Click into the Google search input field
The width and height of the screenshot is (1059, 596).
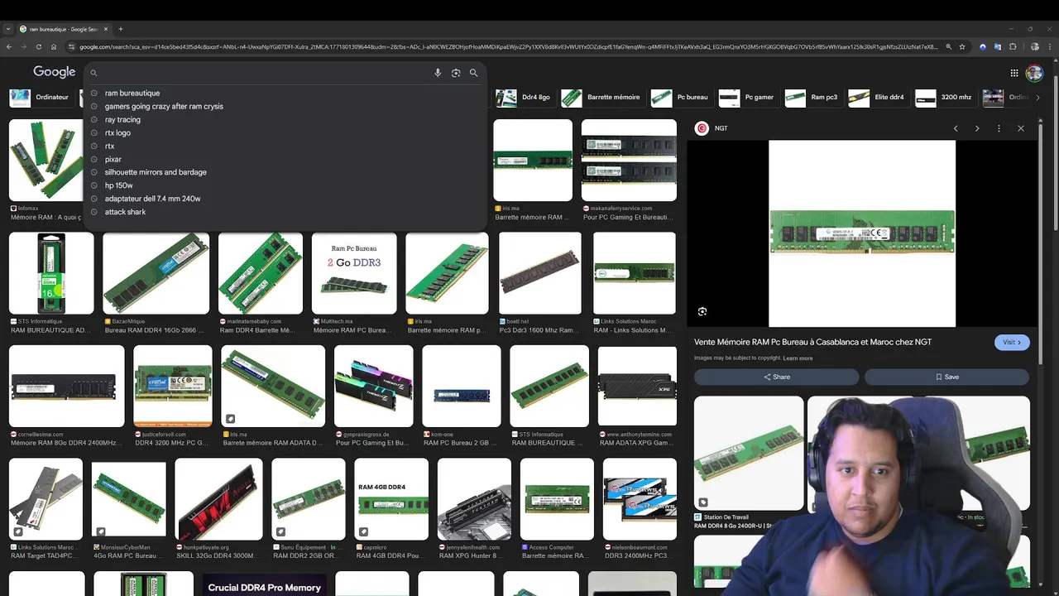pyautogui.click(x=265, y=73)
